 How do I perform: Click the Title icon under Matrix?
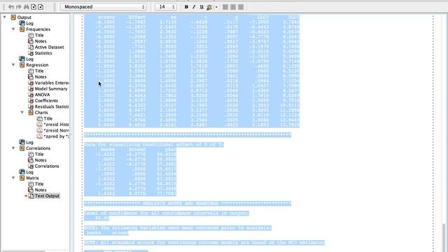click(x=31, y=184)
